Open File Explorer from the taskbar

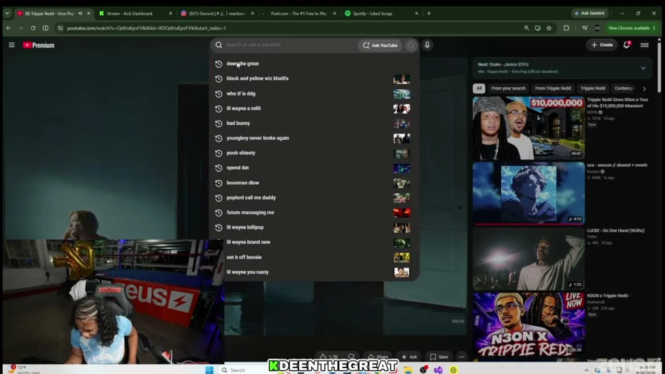(x=409, y=370)
